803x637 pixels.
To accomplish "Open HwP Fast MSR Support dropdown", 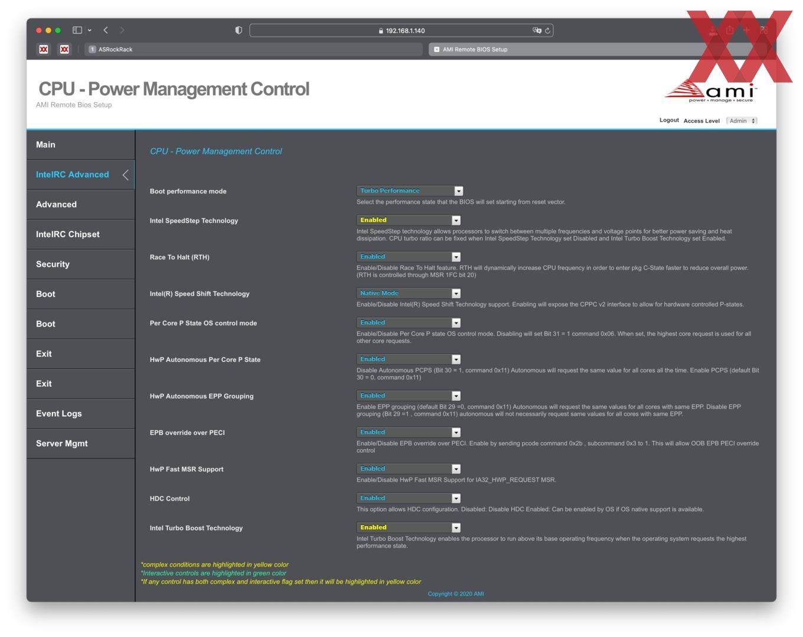I will (x=409, y=469).
